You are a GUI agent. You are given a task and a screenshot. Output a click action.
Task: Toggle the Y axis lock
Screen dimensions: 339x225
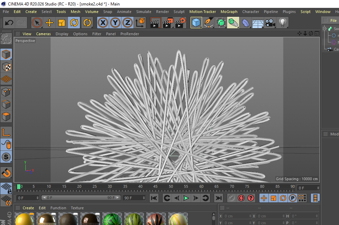(x=115, y=23)
